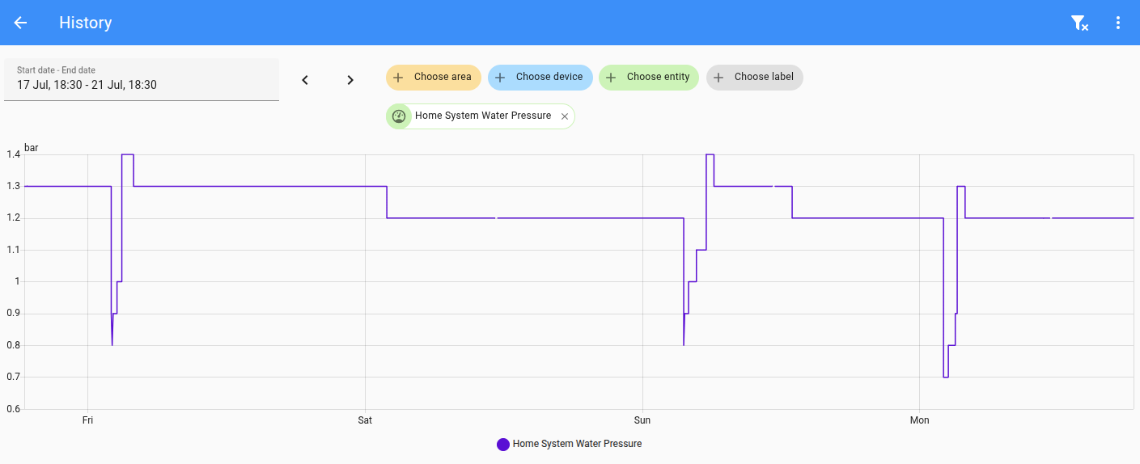This screenshot has height=464, width=1140.
Task: Open the Choose entity picker
Action: coord(649,78)
